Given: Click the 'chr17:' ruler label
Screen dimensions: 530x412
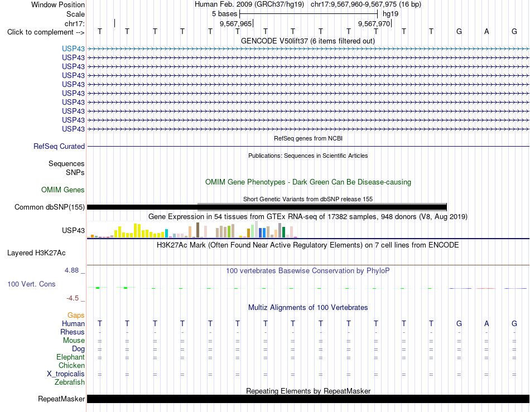Looking at the screenshot, I should point(75,23).
